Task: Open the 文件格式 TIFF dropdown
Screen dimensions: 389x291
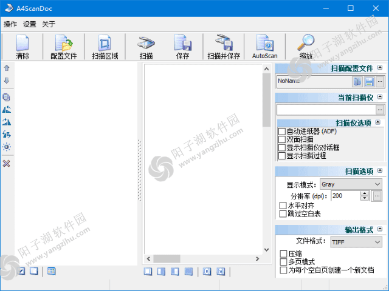Action: coord(356,242)
